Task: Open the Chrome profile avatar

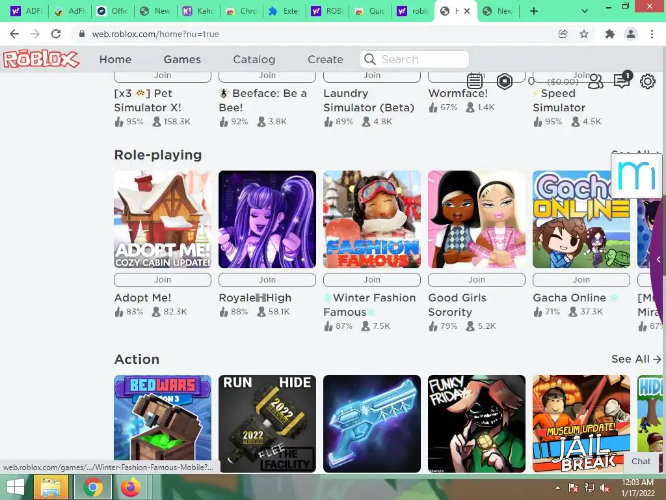Action: click(631, 34)
